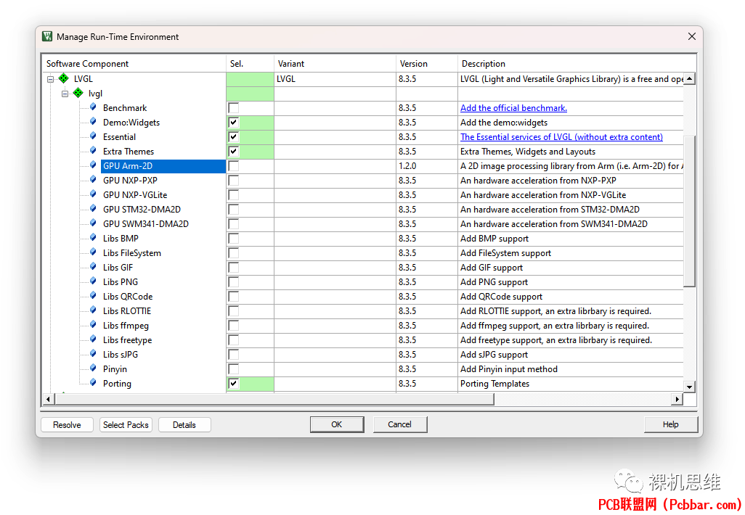The height and width of the screenshot is (515, 745).
Task: Click the horizontal scrollbar thumb
Action: click(x=274, y=399)
